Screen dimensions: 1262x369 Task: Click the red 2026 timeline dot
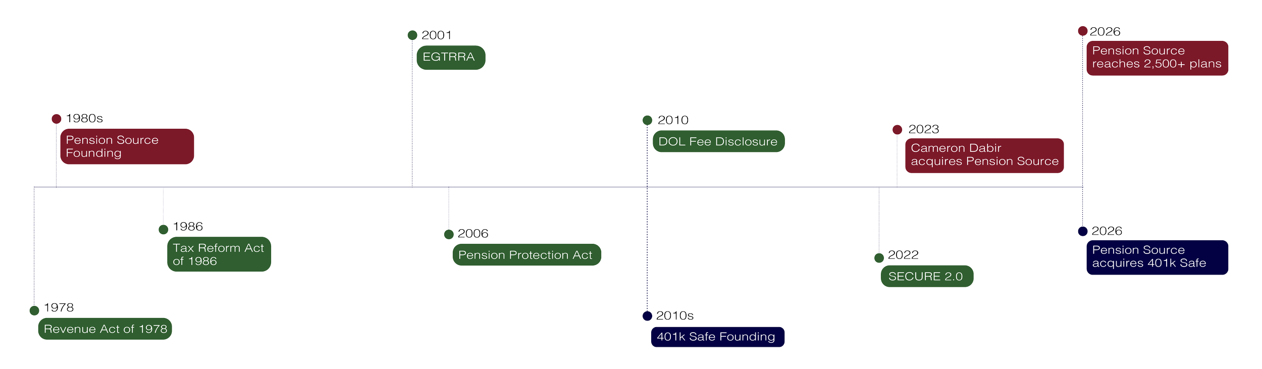(x=1082, y=31)
